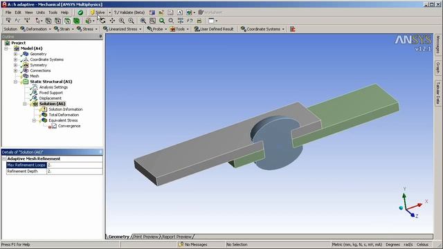This screenshot has width=443, height=249.
Task: Expand the Symmetry tree node
Action: (15, 65)
